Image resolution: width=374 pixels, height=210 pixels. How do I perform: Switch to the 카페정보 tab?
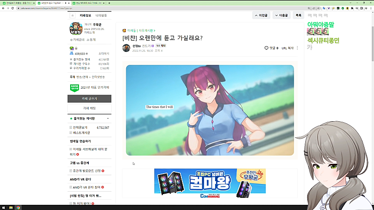click(x=86, y=15)
